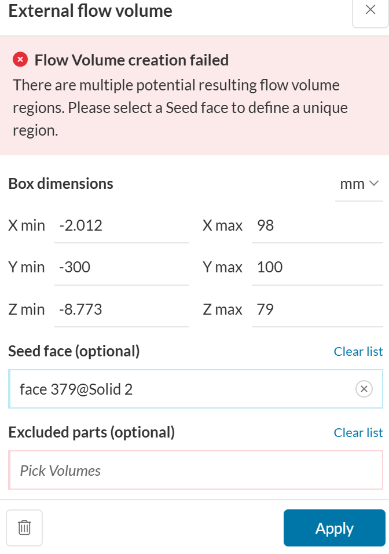
Task: Clear list for Seed face
Action: [x=358, y=351]
